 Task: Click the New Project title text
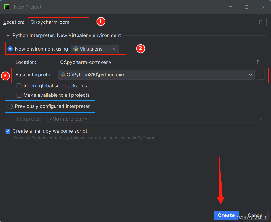point(28,7)
